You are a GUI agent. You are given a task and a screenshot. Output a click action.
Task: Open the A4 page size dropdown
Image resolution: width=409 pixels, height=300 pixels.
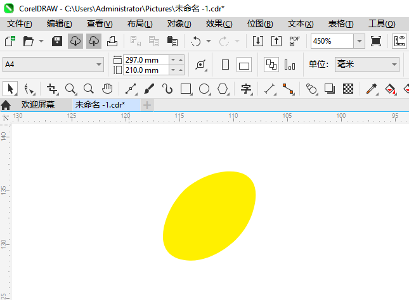53,65
